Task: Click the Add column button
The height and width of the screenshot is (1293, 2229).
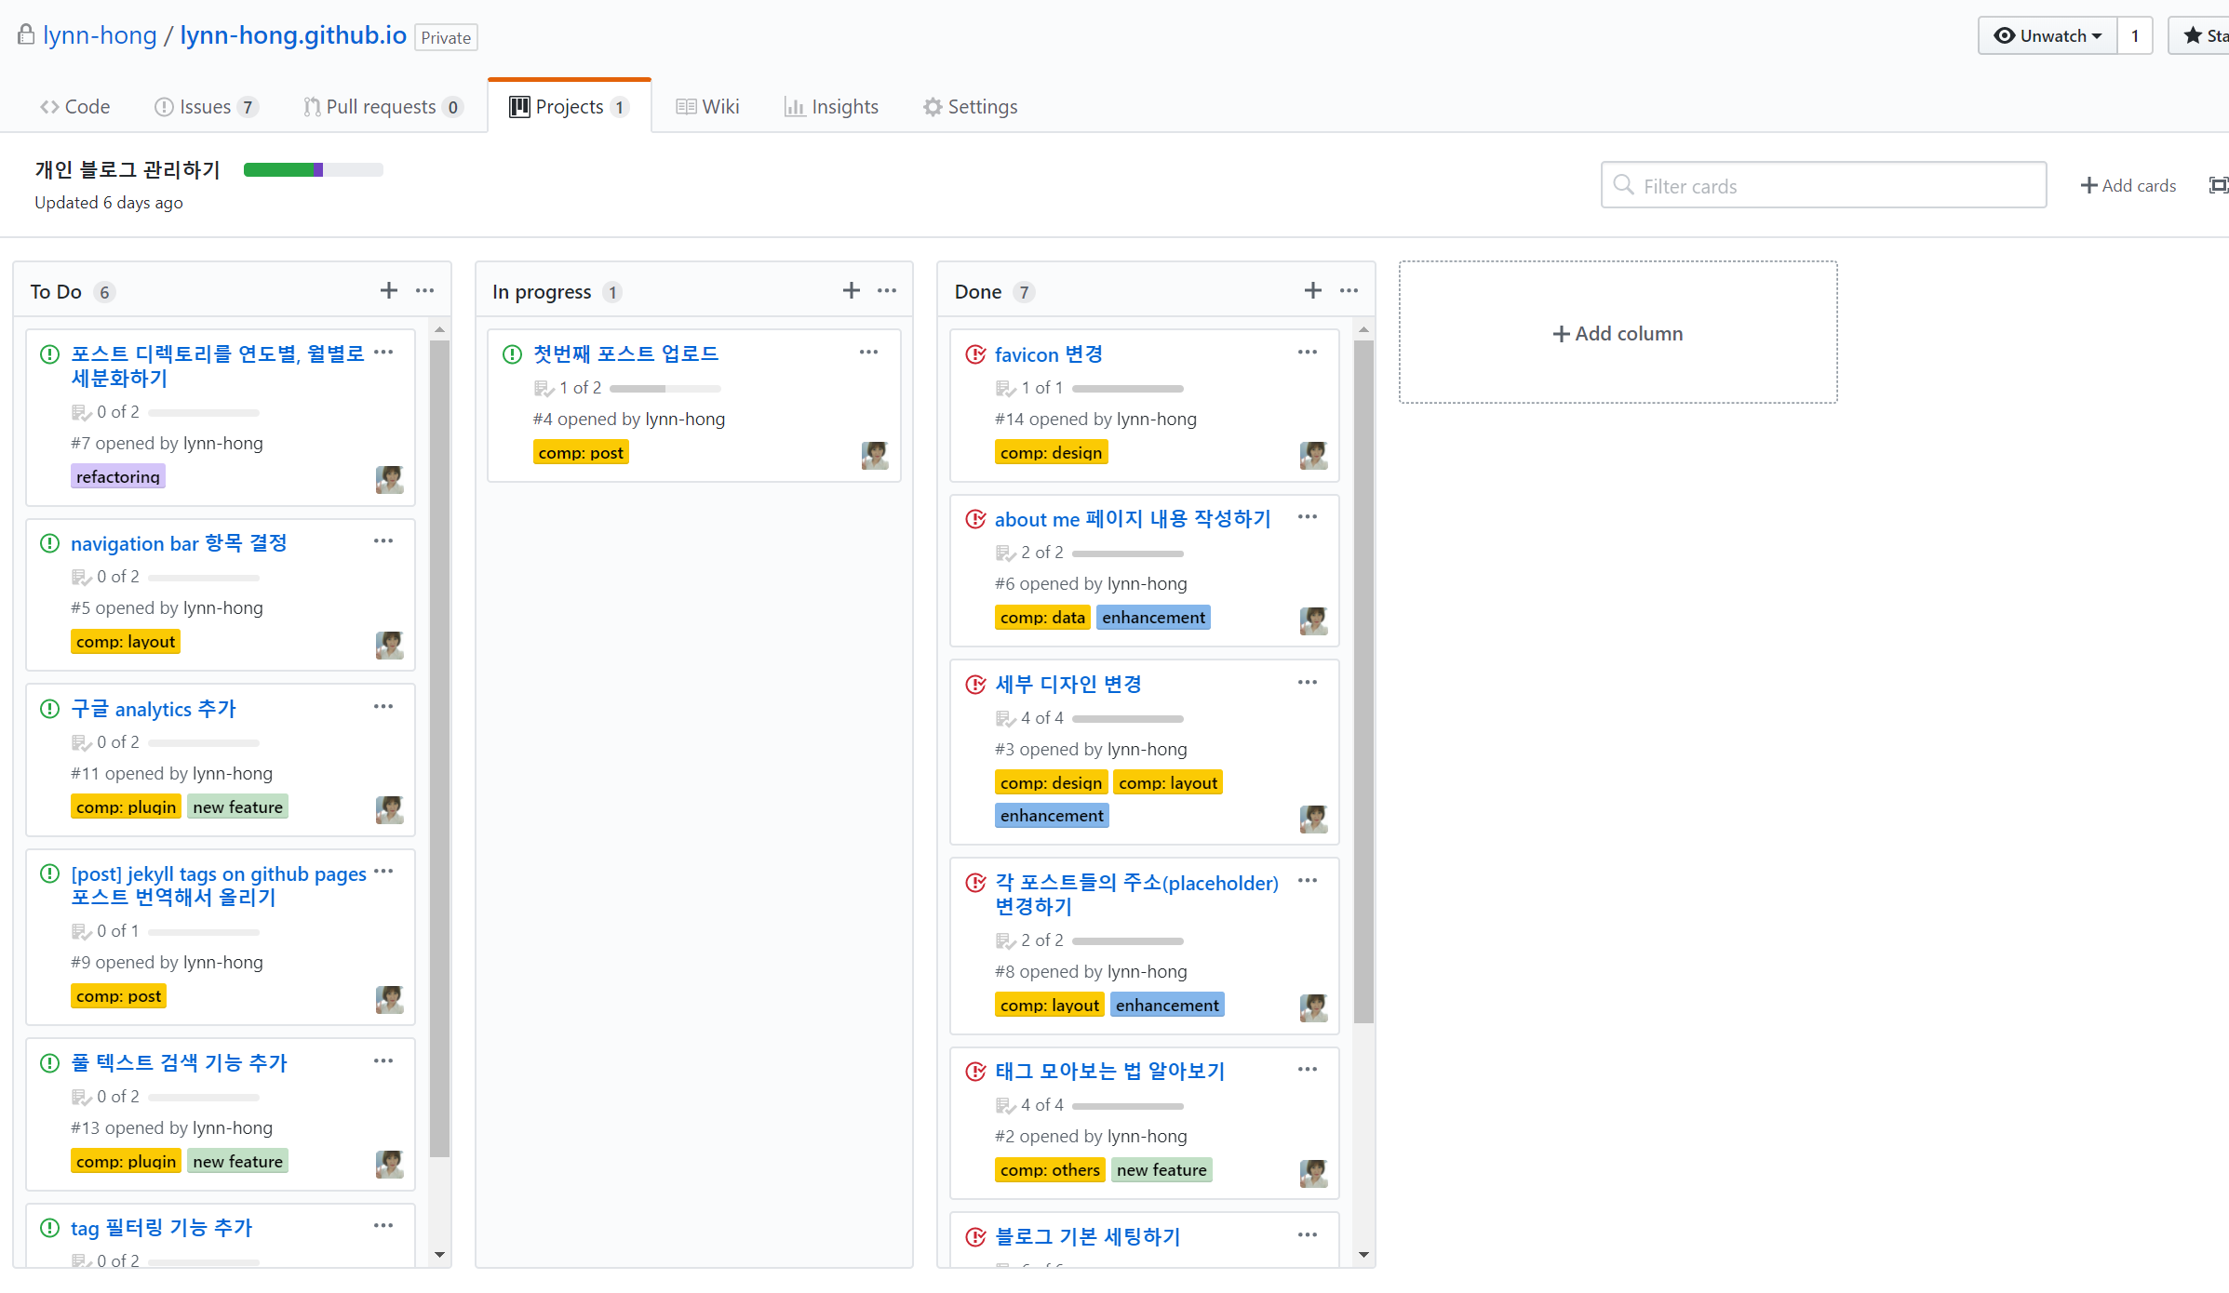Action: coord(1618,333)
